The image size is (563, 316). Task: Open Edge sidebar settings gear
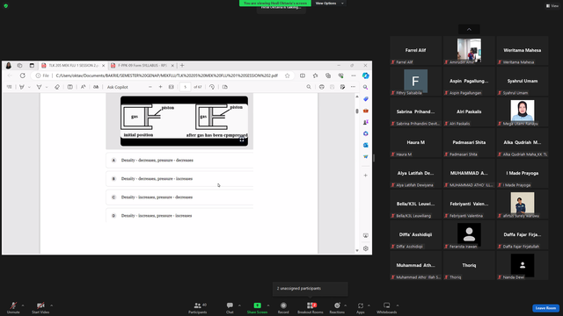click(x=366, y=248)
